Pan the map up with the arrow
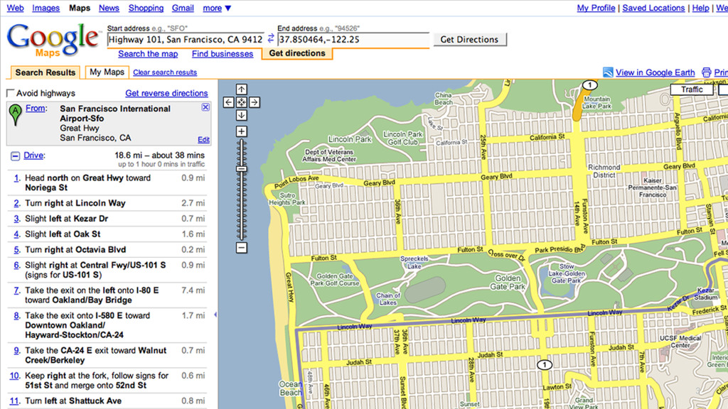The image size is (728, 409). point(242,89)
